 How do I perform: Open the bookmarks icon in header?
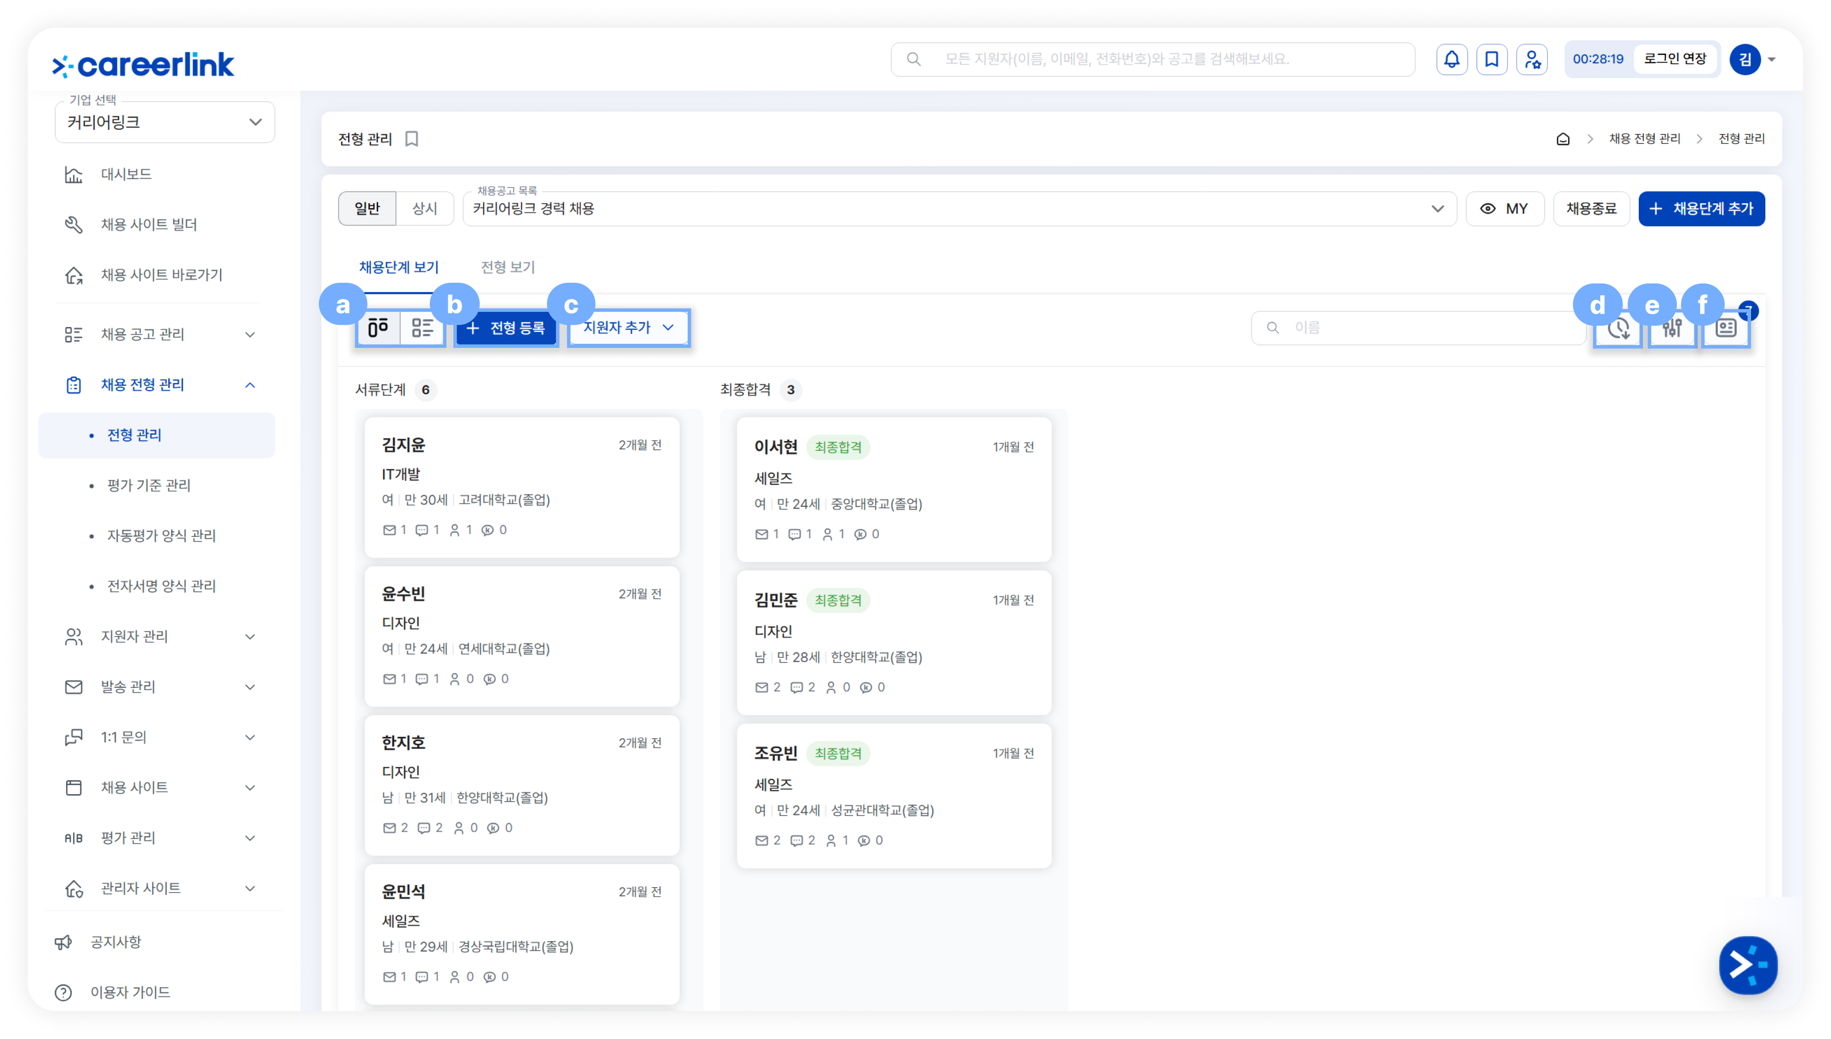tap(1491, 59)
